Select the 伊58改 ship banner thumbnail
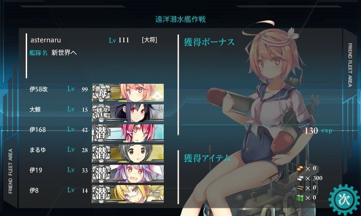The image size is (361, 216). pyautogui.click(x=128, y=93)
